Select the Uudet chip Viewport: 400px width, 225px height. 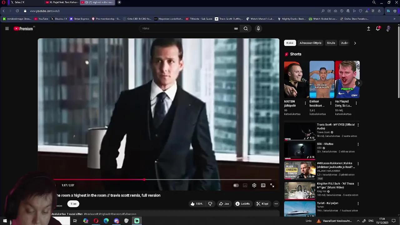344,43
